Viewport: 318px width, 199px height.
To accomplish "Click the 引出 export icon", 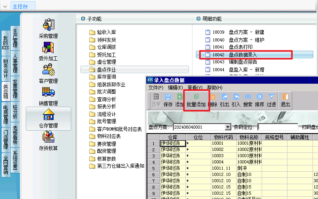I will click(225, 97).
